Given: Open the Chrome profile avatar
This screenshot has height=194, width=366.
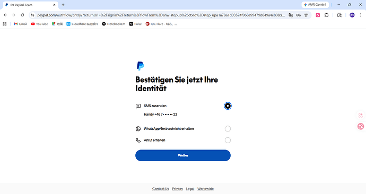Looking at the screenshot, I should 352,15.
